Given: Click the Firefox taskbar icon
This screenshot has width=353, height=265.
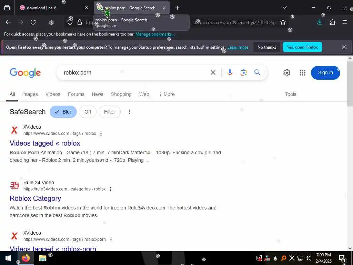Looking at the screenshot, I should (x=26, y=258).
